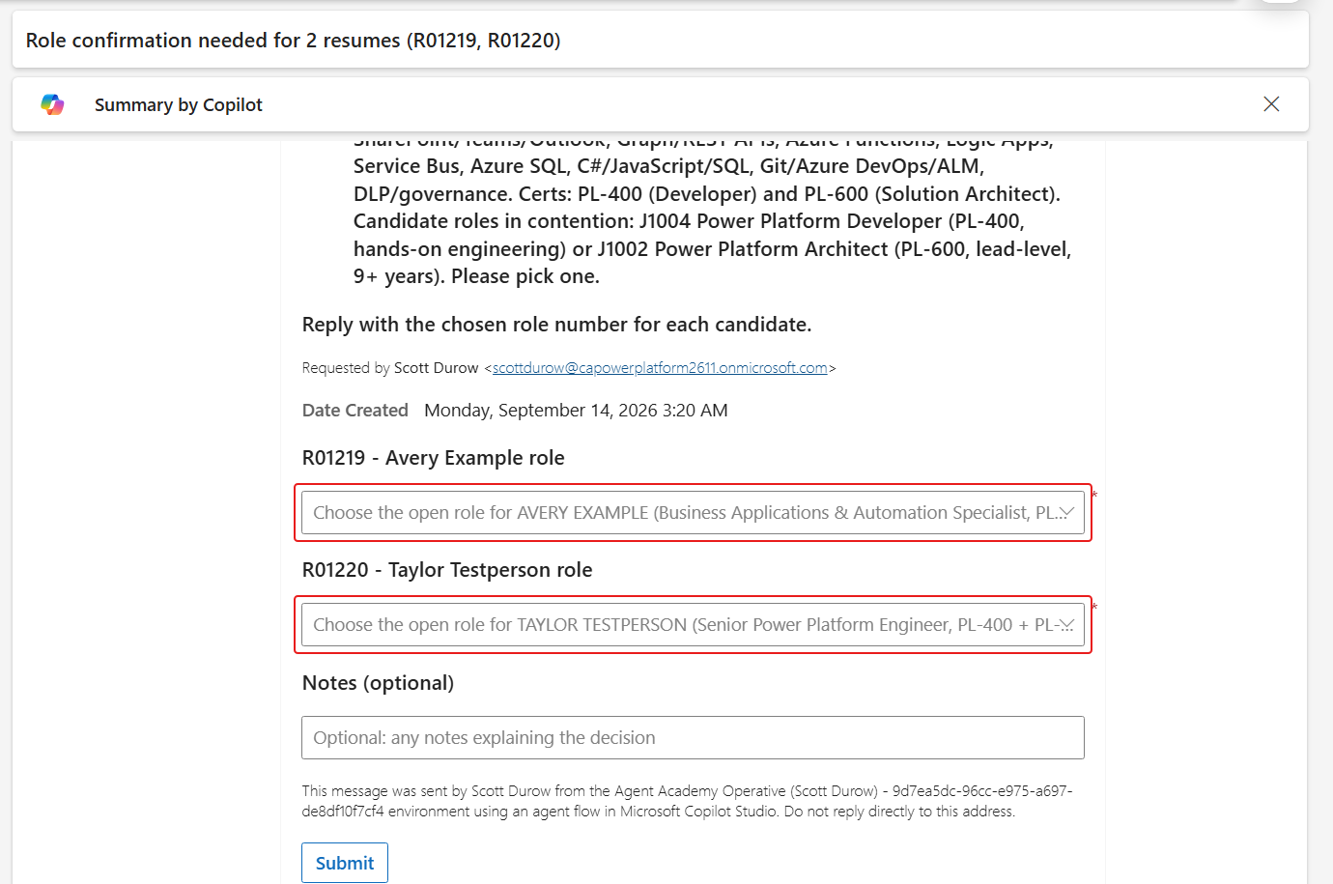Click the Taylor Testperson dropdown chevron
The width and height of the screenshot is (1333, 884).
tap(1066, 625)
